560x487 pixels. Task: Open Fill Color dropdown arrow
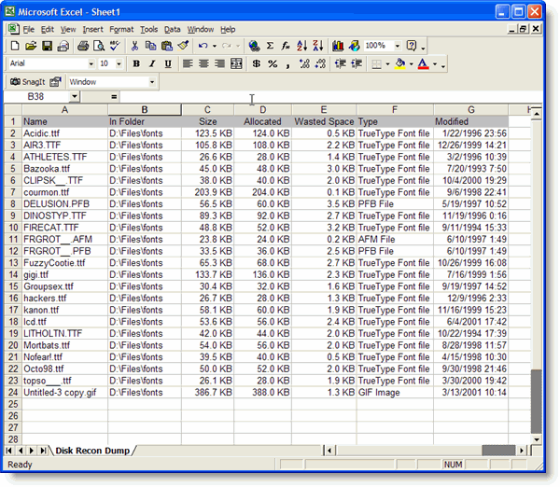411,64
